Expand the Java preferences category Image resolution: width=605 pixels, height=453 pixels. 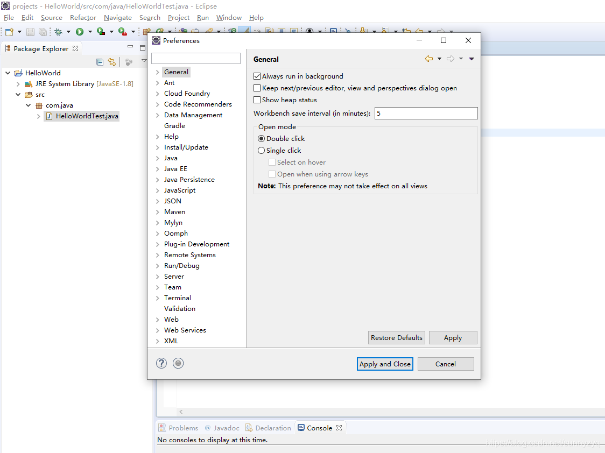point(157,158)
